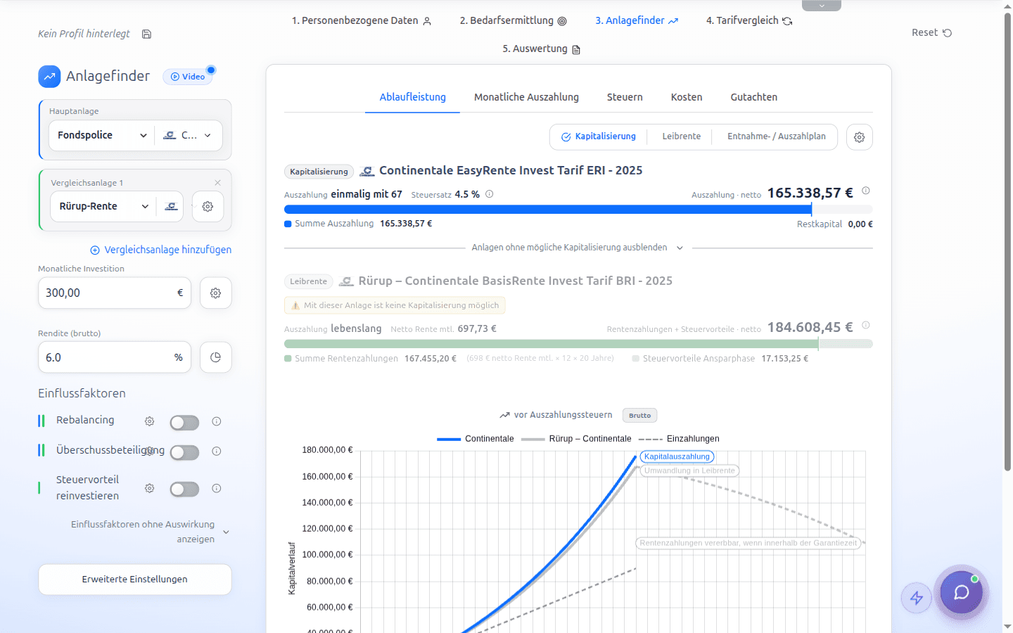Image resolution: width=1013 pixels, height=633 pixels.
Task: Show info for Rentenzahlungen netto 184.608,45 €
Action: (x=866, y=325)
